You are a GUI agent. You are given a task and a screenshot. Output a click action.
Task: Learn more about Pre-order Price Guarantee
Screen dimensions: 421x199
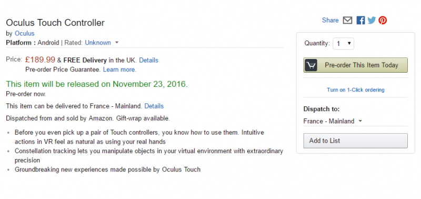coord(119,69)
